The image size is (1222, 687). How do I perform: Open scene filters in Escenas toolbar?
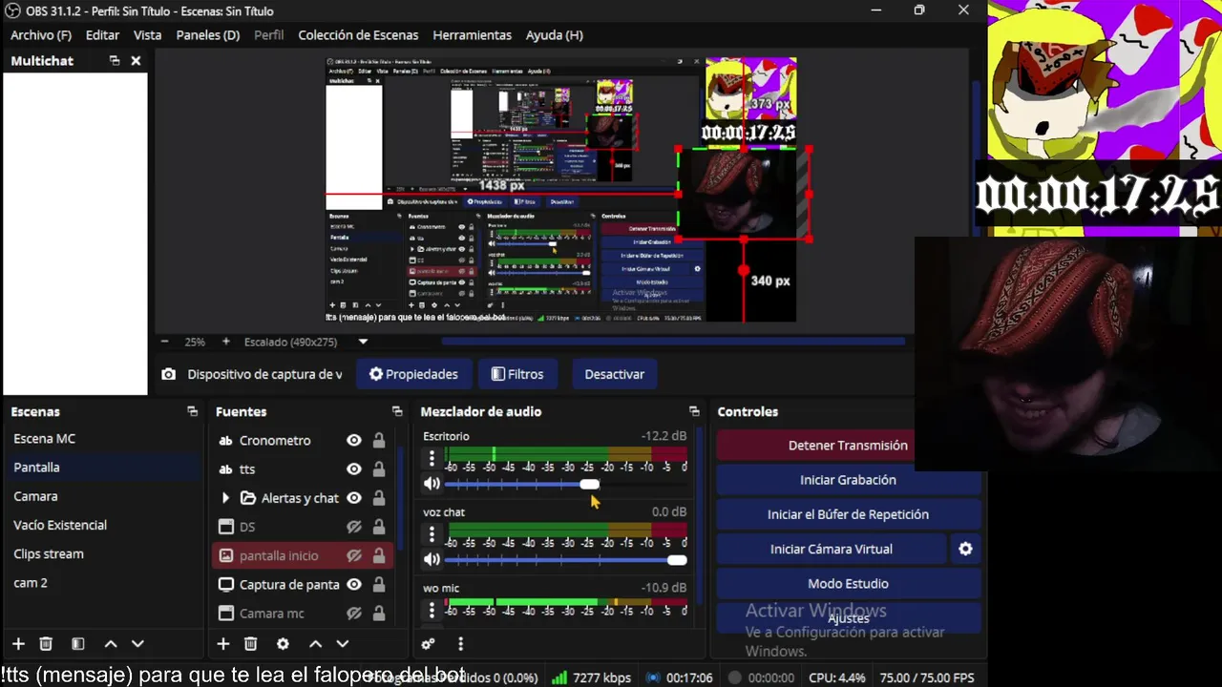click(78, 644)
